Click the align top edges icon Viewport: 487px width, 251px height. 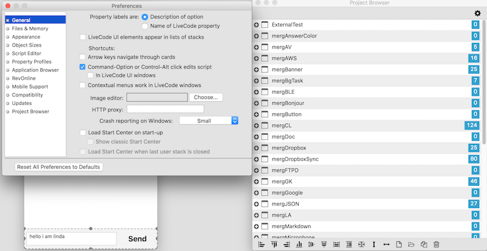click(274, 244)
